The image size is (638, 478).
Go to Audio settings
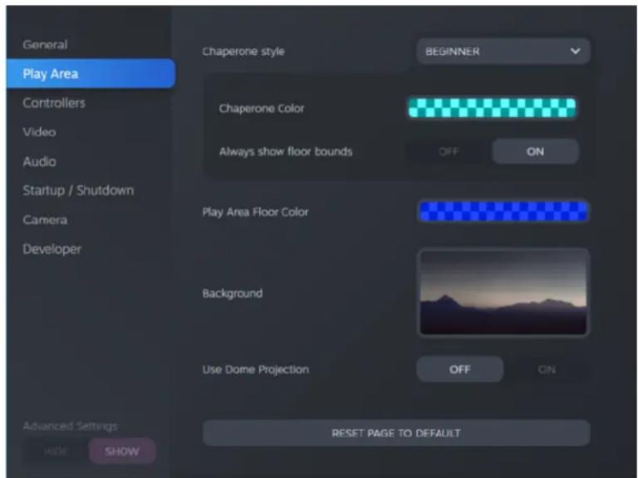pyautogui.click(x=40, y=161)
